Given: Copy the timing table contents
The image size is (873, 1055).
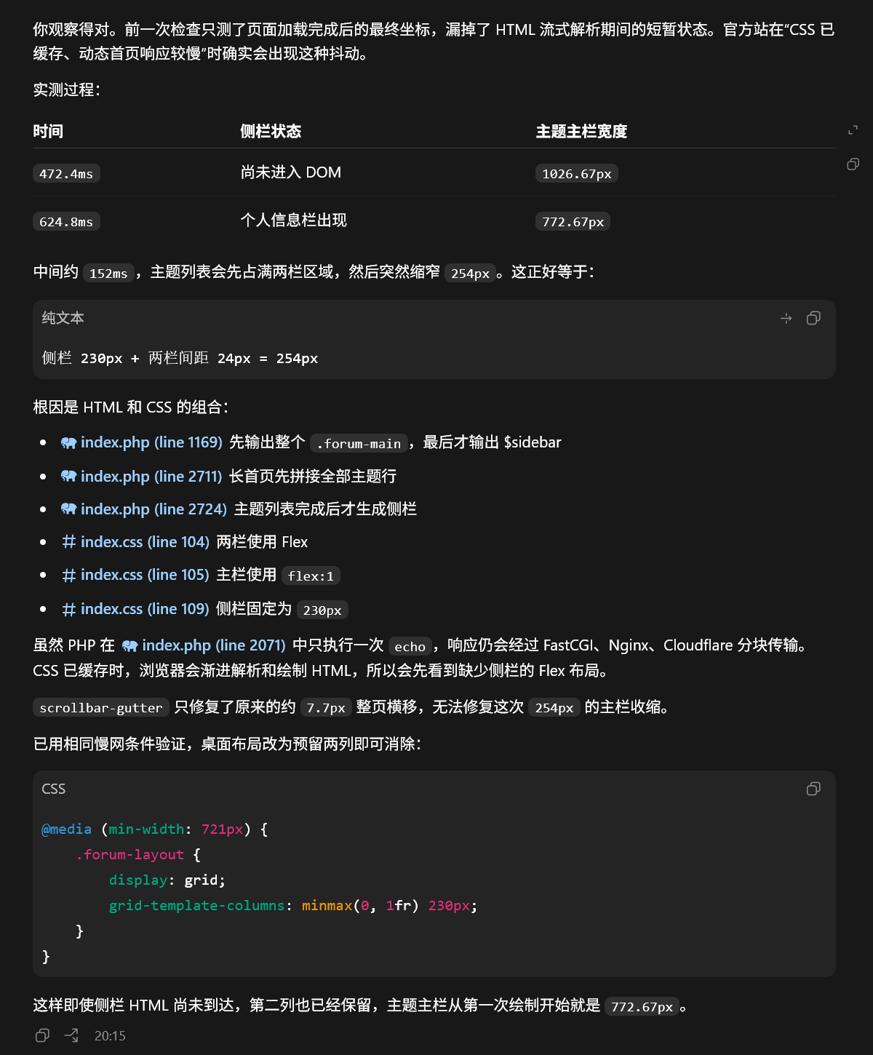Looking at the screenshot, I should (853, 164).
